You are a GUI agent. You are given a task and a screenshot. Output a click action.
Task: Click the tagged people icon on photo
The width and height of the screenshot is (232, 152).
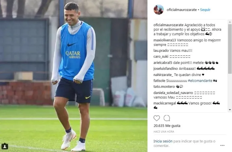tap(5, 146)
